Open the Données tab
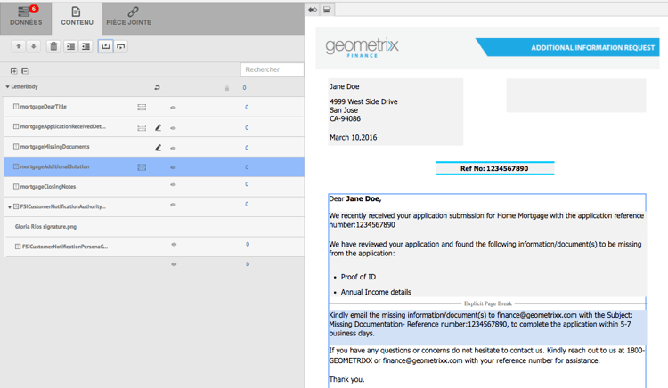 click(26, 18)
